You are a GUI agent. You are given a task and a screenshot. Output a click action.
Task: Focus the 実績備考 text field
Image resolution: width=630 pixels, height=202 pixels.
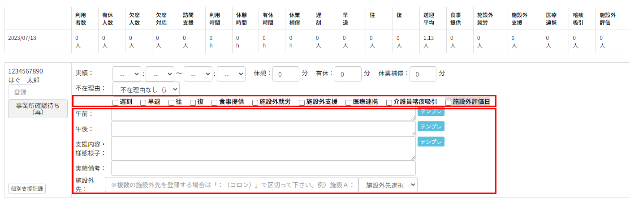pyautogui.click(x=263, y=168)
